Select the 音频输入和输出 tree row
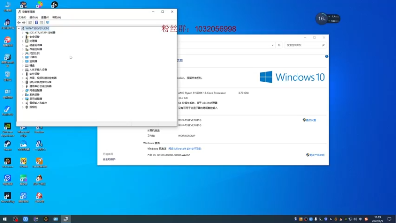 [36, 103]
